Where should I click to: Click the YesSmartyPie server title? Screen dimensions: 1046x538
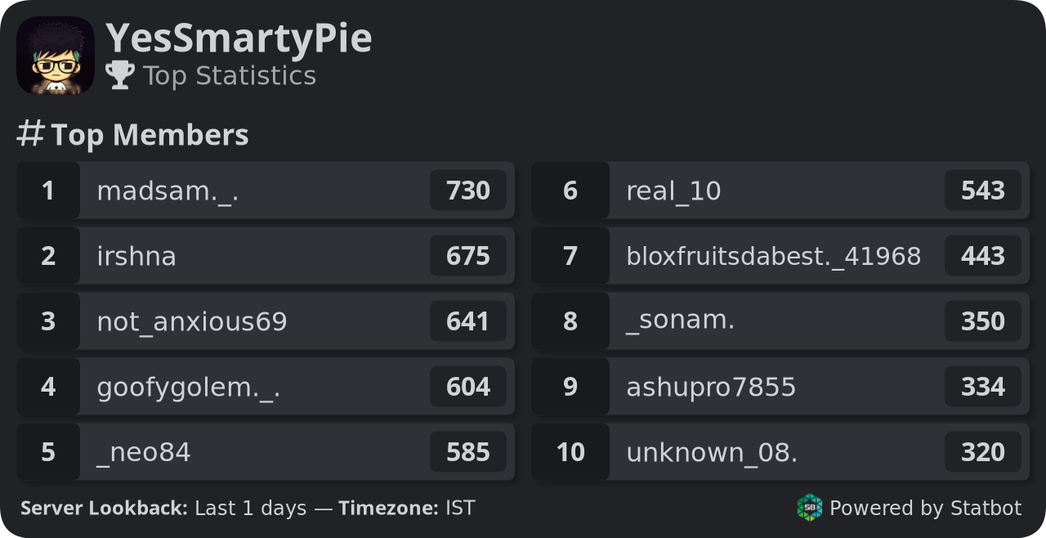[x=239, y=38]
